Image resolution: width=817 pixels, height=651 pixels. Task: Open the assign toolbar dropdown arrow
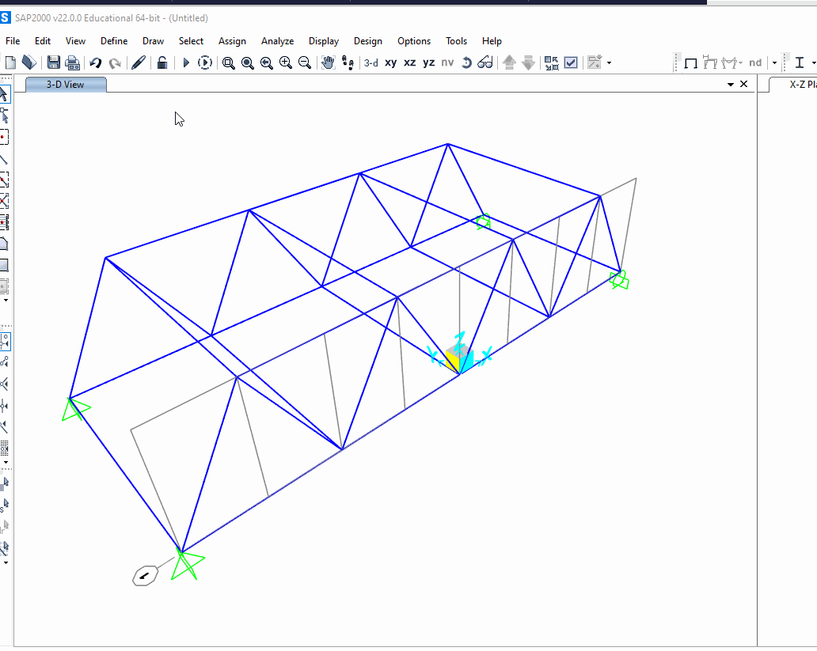609,63
